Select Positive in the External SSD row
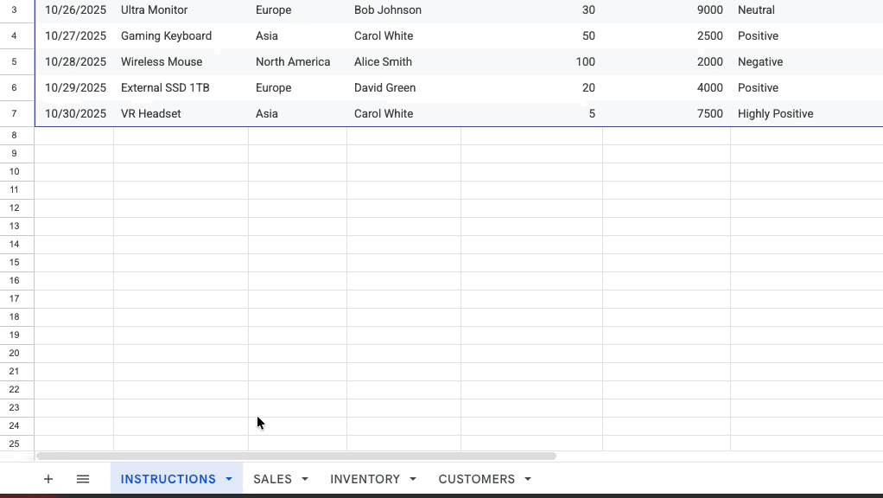 (x=806, y=88)
